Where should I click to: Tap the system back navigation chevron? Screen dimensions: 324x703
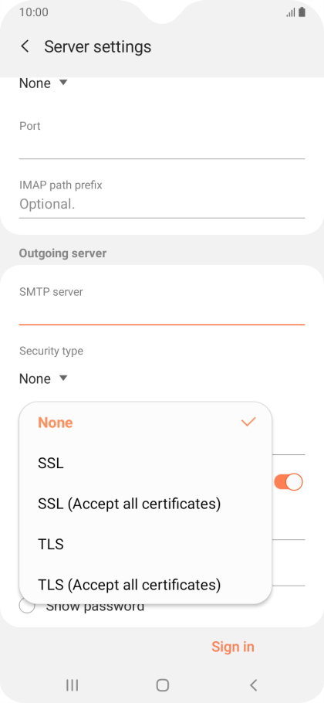pyautogui.click(x=253, y=684)
